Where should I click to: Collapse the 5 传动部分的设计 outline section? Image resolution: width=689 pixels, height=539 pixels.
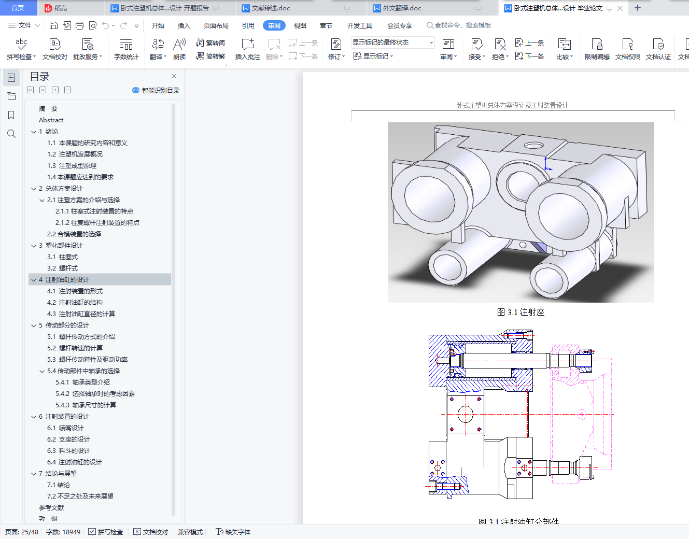(34, 325)
